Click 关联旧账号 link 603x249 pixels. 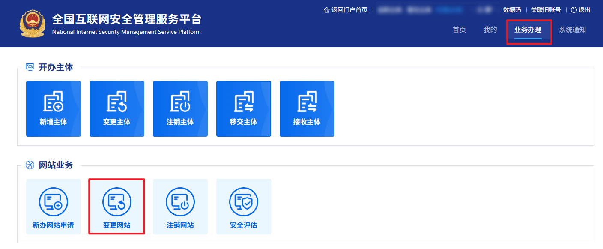click(546, 10)
